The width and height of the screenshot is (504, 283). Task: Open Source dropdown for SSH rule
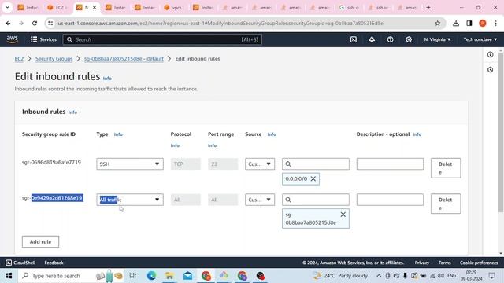260,164
